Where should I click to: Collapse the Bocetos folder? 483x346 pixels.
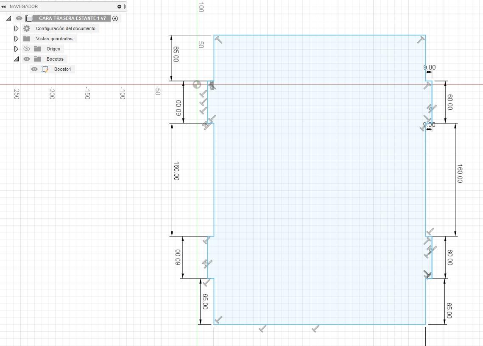[x=16, y=59]
